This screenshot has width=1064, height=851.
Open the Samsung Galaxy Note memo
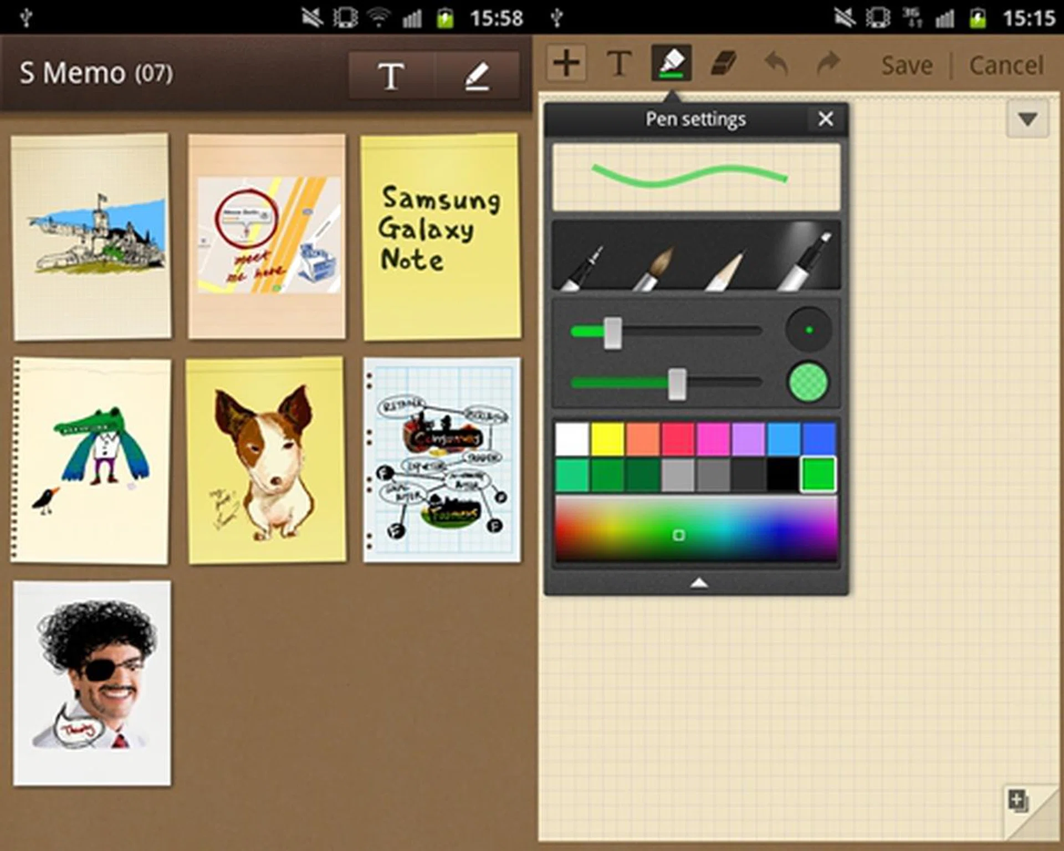tap(441, 237)
